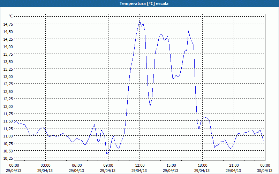Click the 12,50 y-axis label

coord(8,91)
